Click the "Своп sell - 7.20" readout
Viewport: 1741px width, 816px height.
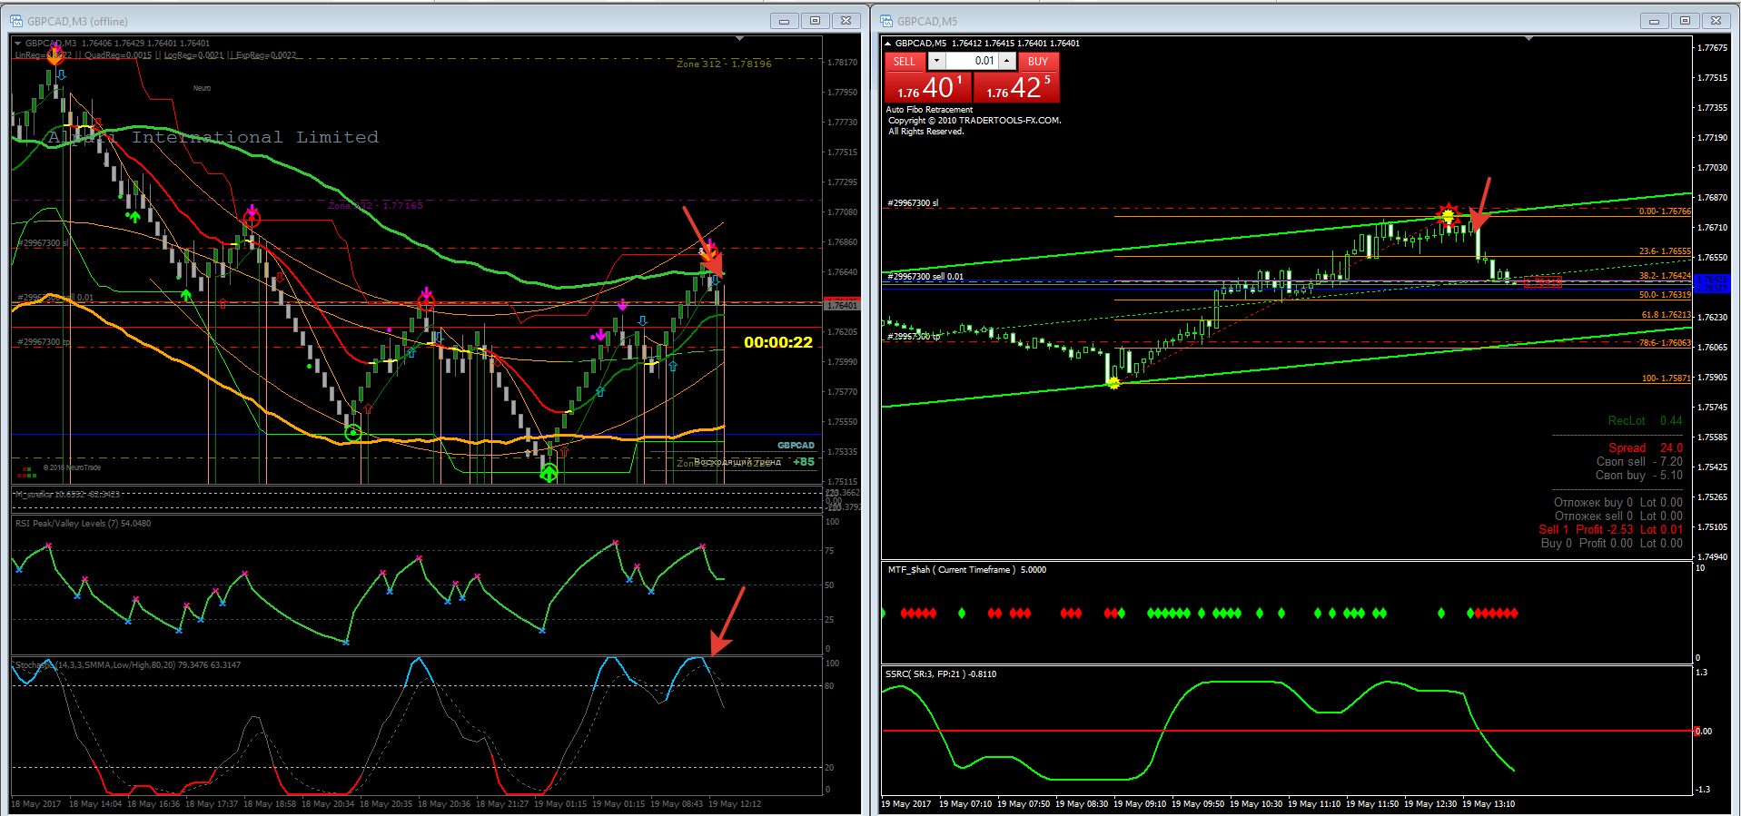click(1639, 461)
